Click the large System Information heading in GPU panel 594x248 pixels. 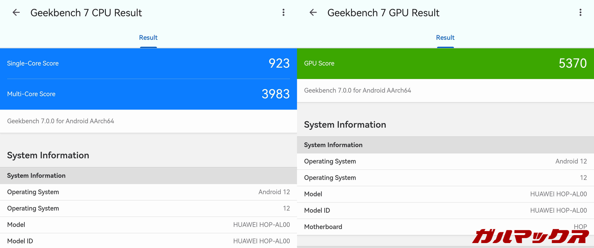click(x=345, y=125)
